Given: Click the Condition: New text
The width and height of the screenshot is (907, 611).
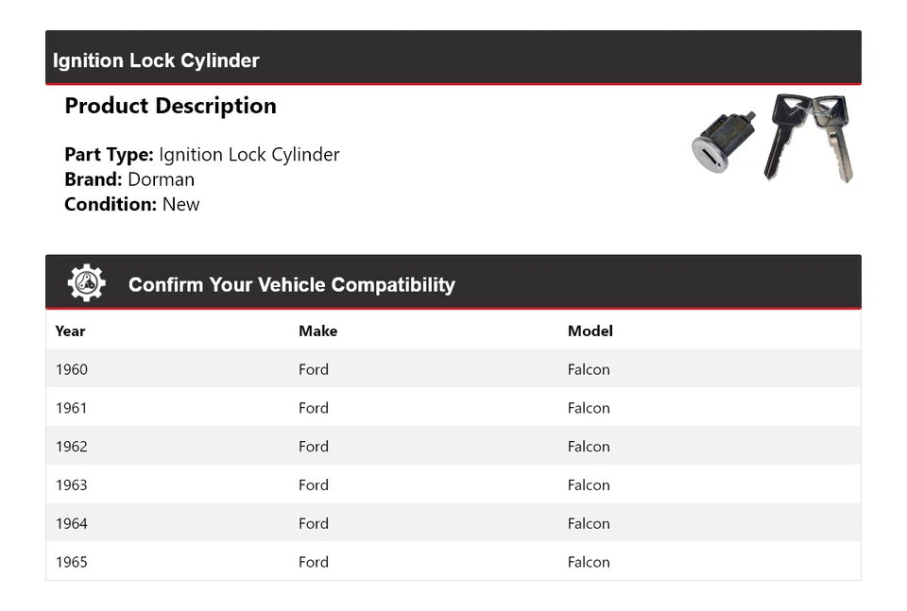Looking at the screenshot, I should point(132,204).
